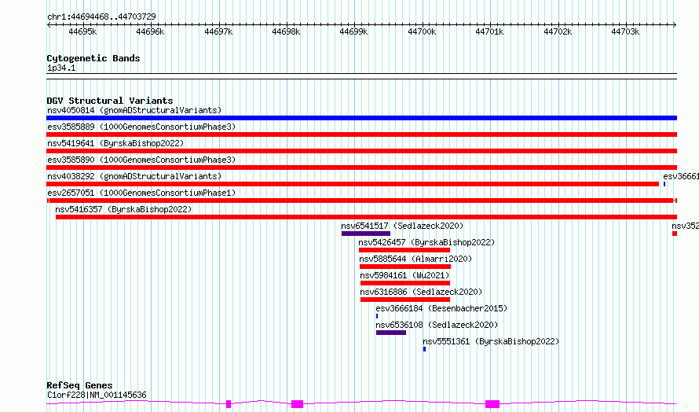The width and height of the screenshot is (699, 412).
Task: Click the blue nsv4050814 gnomAD variant bar
Action: [361, 118]
